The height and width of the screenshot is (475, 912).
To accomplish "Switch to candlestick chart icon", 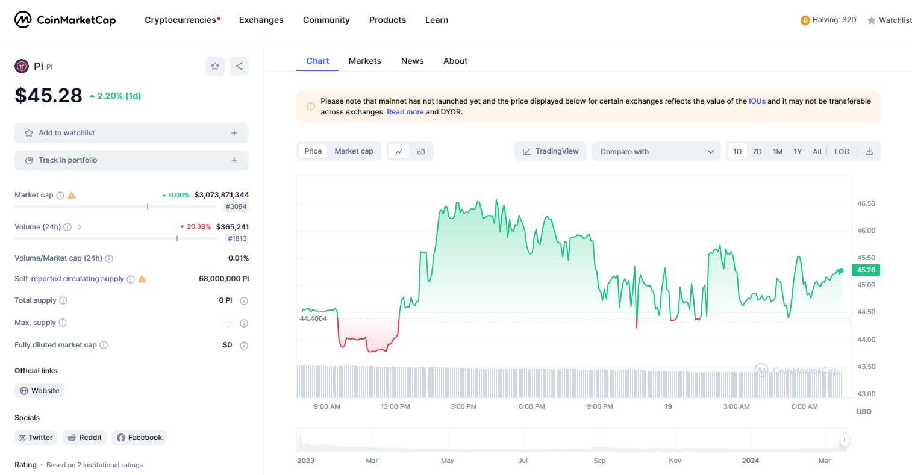I will coord(421,152).
